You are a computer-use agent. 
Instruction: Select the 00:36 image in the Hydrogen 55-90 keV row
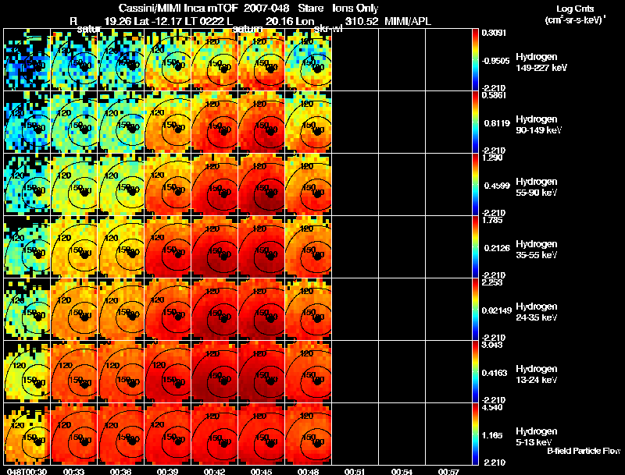pyautogui.click(x=120, y=185)
